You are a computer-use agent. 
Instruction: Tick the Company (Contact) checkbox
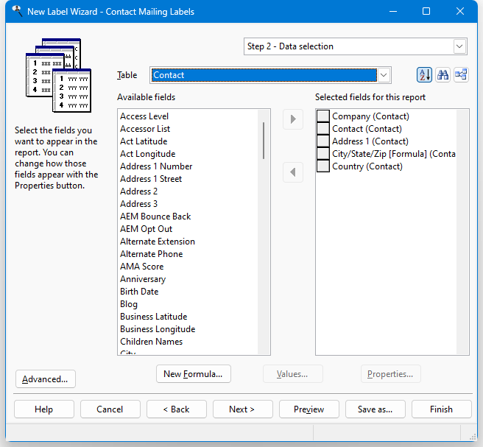pyautogui.click(x=323, y=116)
